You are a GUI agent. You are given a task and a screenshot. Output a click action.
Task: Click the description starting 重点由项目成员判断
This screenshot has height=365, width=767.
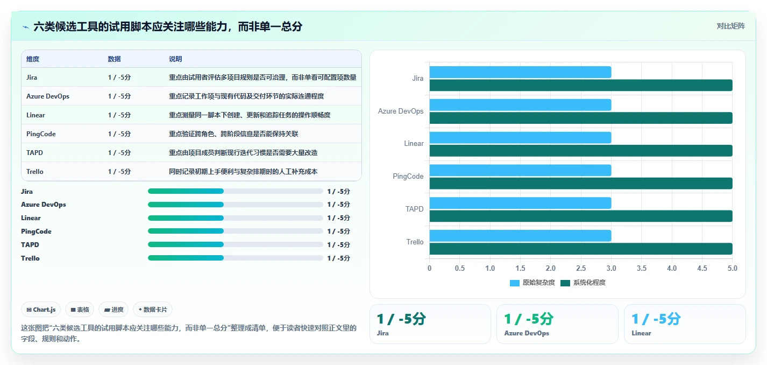coord(243,153)
